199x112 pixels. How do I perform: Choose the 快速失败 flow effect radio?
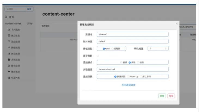click(x=115, y=77)
